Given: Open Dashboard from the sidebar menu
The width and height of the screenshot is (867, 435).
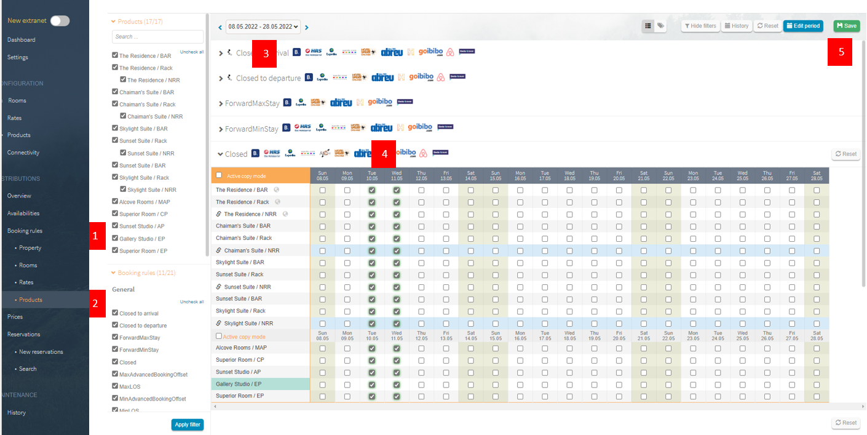Looking at the screenshot, I should [21, 39].
